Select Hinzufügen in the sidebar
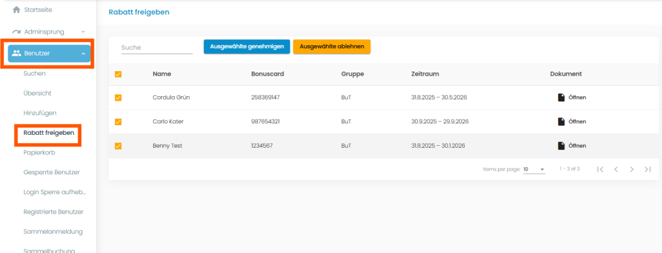Viewport: 662px width, 253px height. [40, 113]
